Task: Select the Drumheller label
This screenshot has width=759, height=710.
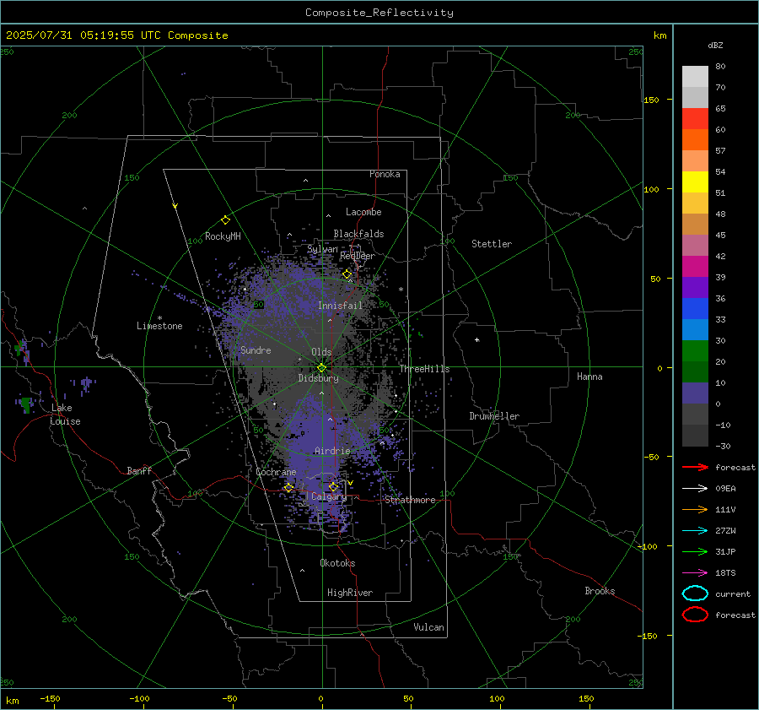Action: [x=493, y=416]
